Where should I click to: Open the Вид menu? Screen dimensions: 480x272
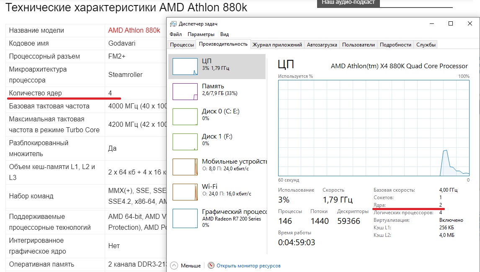[x=225, y=34]
